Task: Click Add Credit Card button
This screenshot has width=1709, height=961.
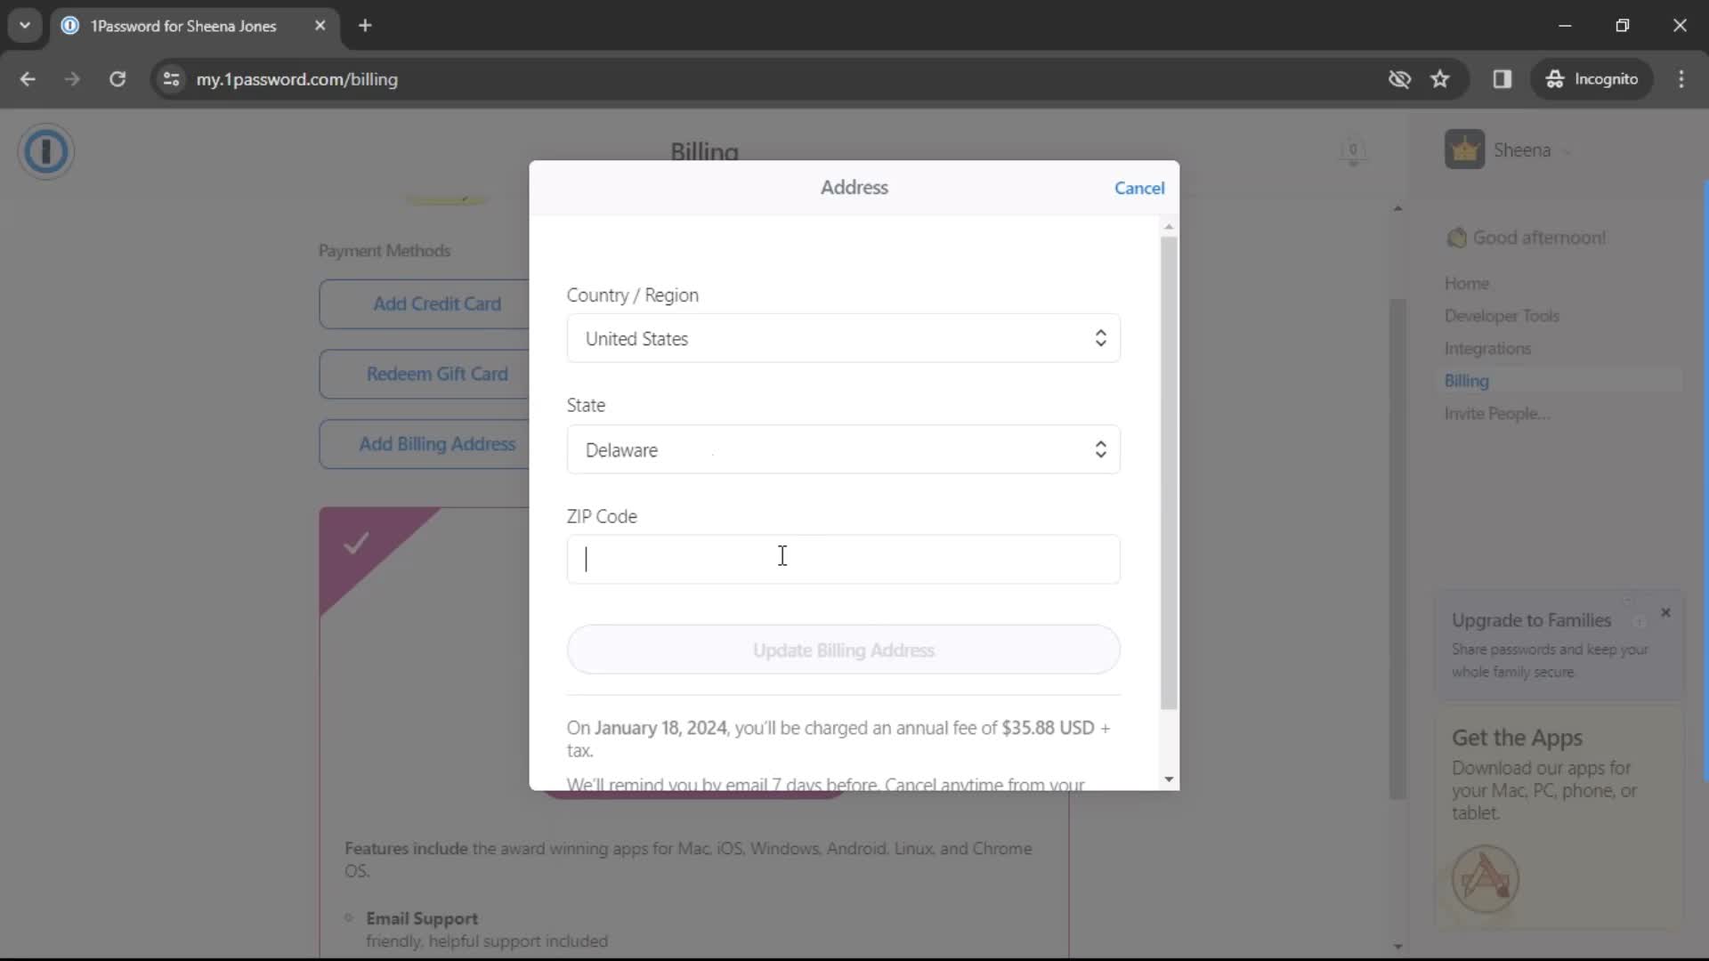Action: [425, 304]
